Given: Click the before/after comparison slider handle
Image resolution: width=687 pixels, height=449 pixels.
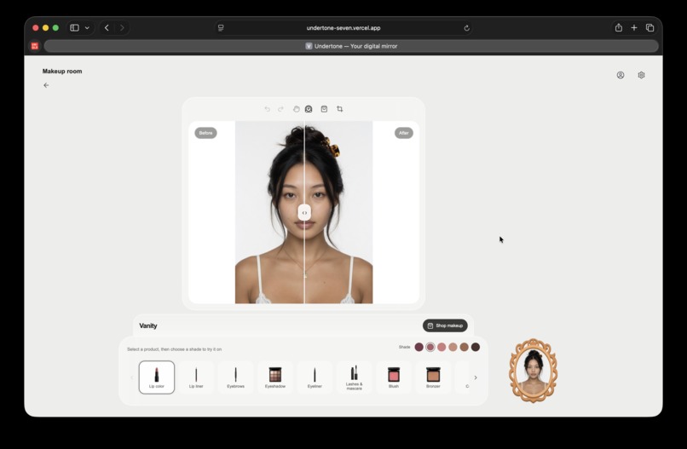Looking at the screenshot, I should [304, 212].
